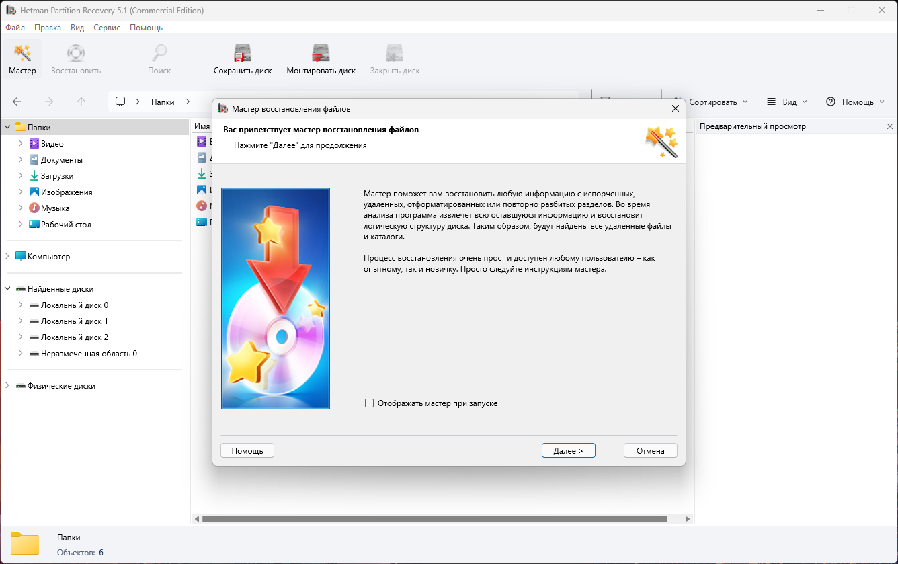Click Папки in the address breadcrumb

point(163,102)
